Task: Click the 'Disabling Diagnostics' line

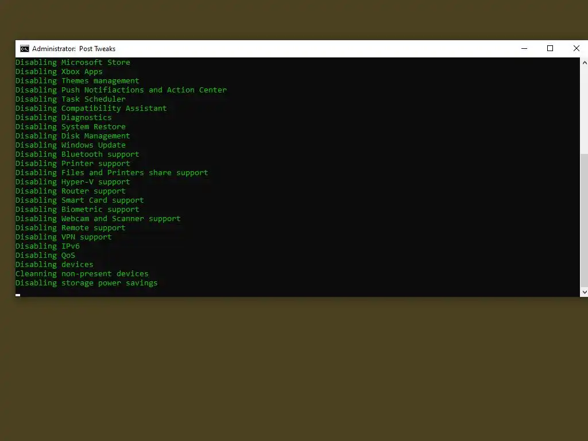Action: coord(63,117)
